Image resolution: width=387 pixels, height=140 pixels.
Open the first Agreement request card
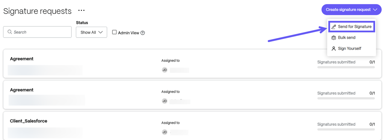(x=192, y=63)
